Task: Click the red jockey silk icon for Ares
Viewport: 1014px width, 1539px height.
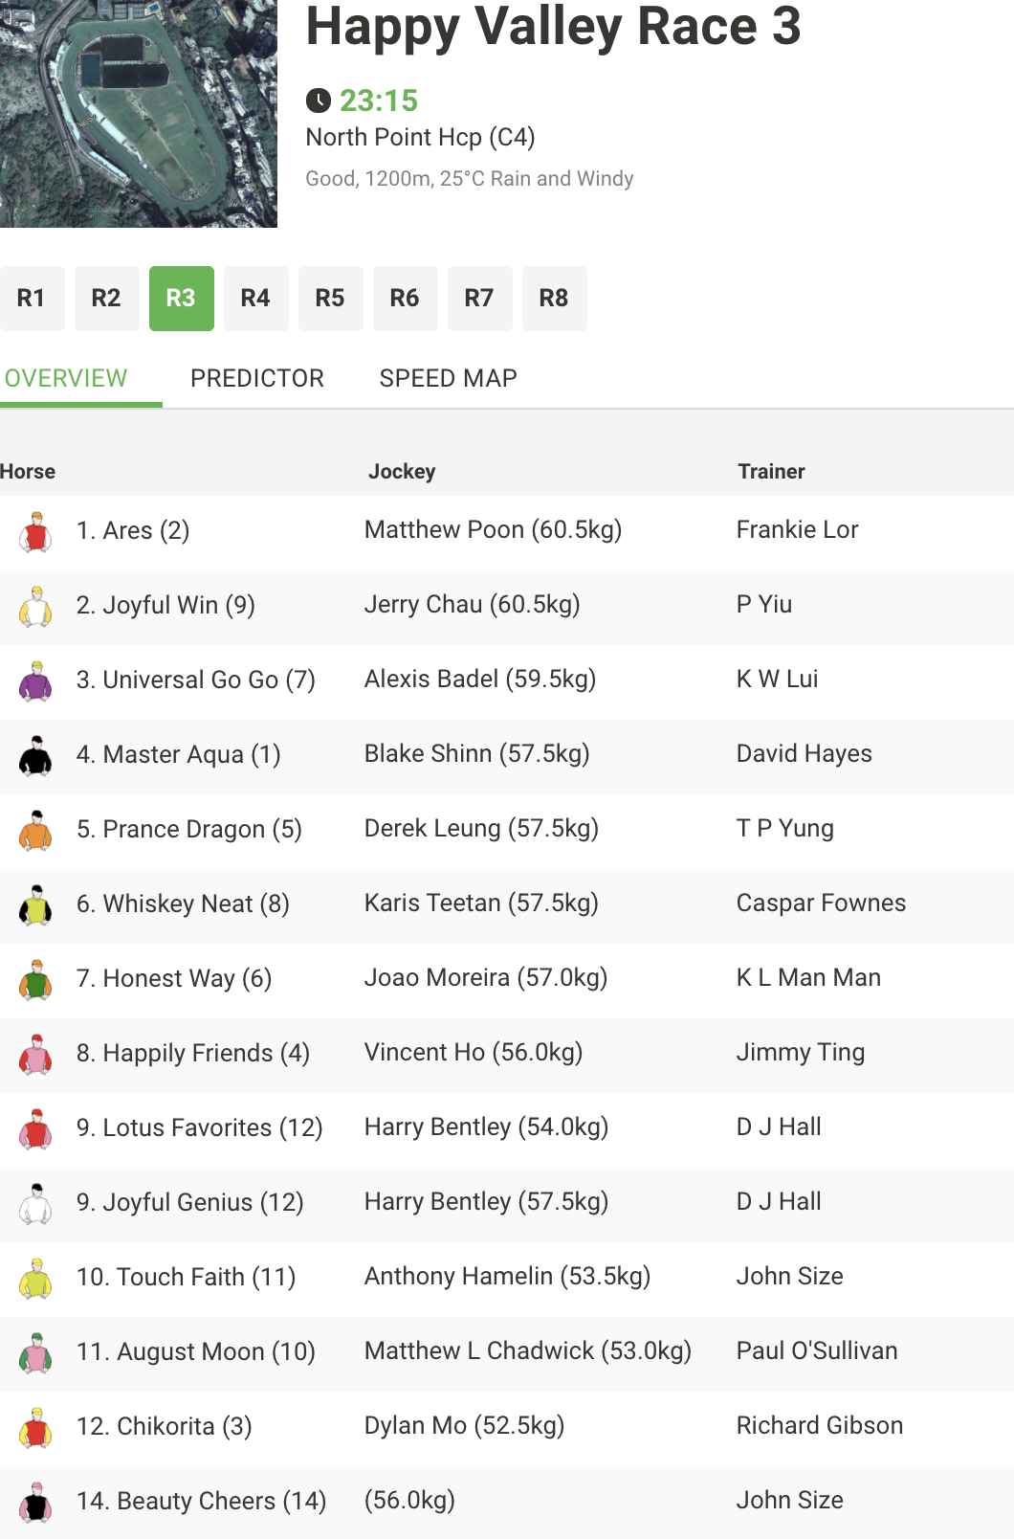Action: click(x=36, y=532)
